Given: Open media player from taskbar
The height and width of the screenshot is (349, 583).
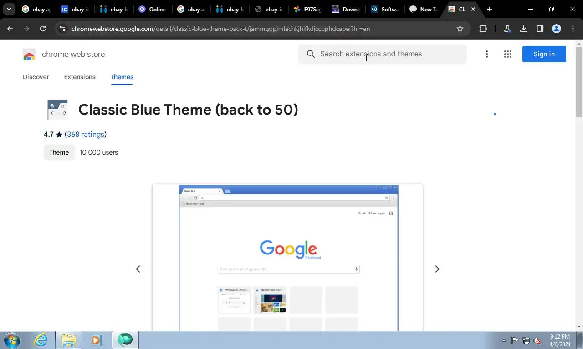Looking at the screenshot, I should coord(96,340).
